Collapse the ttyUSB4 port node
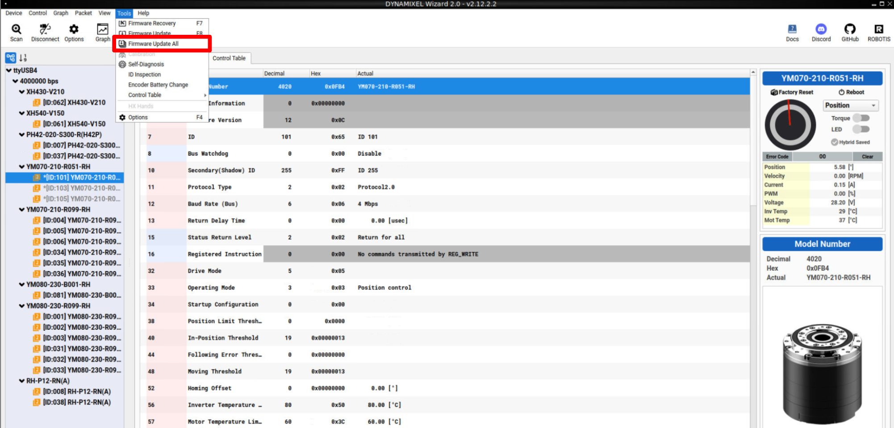Image resolution: width=894 pixels, height=428 pixels. coord(9,71)
